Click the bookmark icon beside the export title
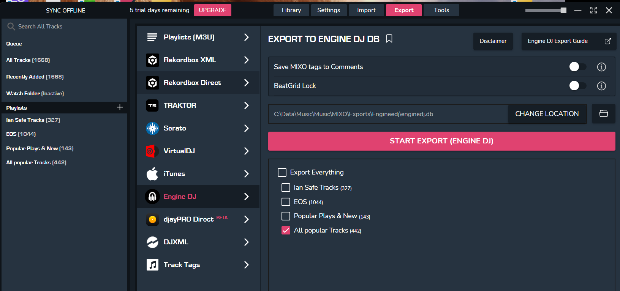 pyautogui.click(x=389, y=39)
